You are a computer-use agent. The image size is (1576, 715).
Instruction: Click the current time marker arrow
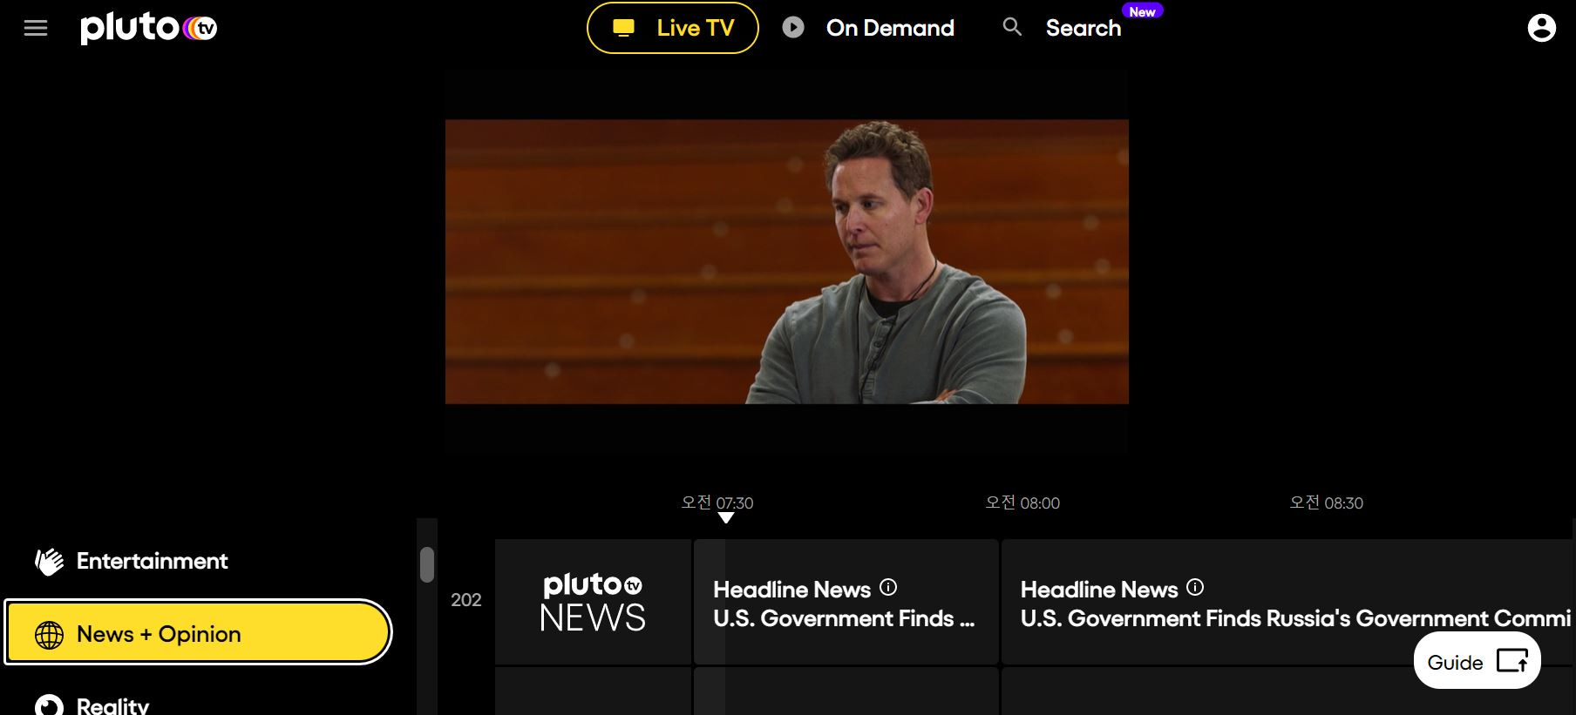pyautogui.click(x=726, y=518)
